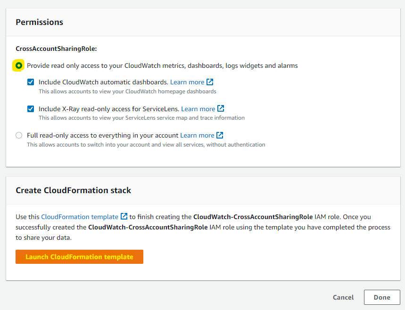Click the Cancel button

click(343, 297)
